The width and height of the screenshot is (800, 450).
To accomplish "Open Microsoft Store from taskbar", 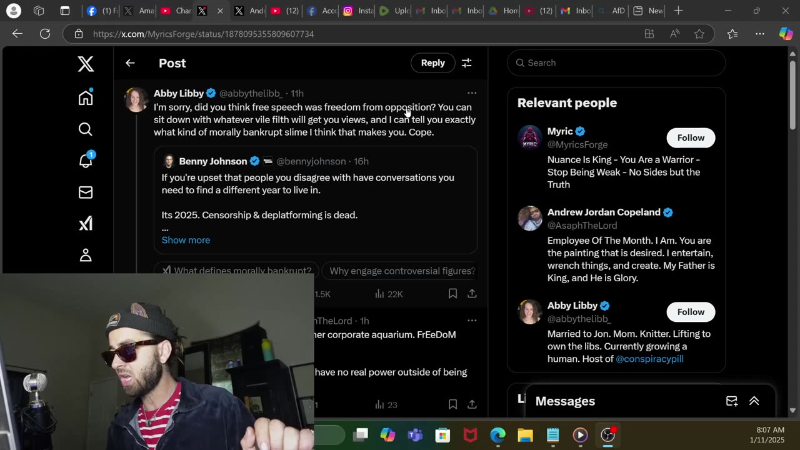I will [x=442, y=435].
